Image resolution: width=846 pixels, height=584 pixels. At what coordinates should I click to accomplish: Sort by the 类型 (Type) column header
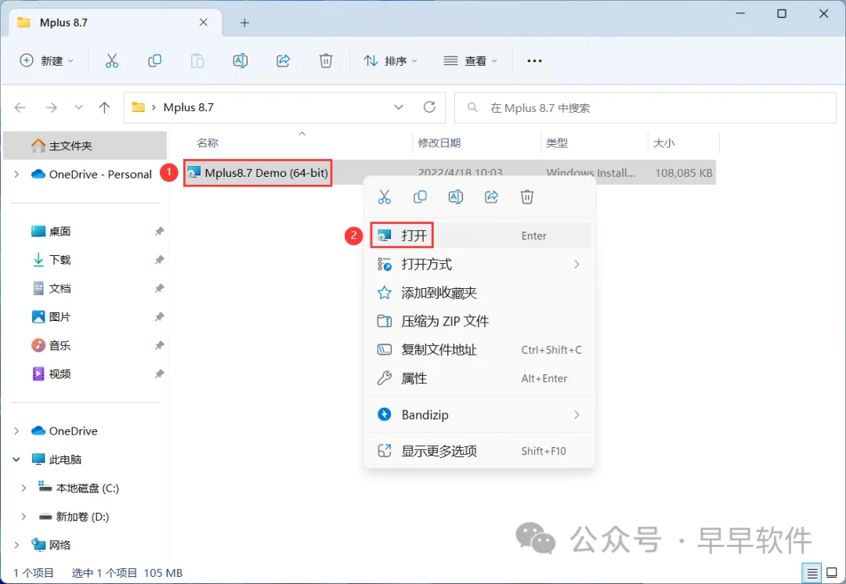click(557, 143)
